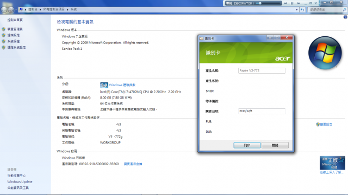This screenshot has height=195, width=348.
Task: Restore the media player mini bar window
Action: 310,3
